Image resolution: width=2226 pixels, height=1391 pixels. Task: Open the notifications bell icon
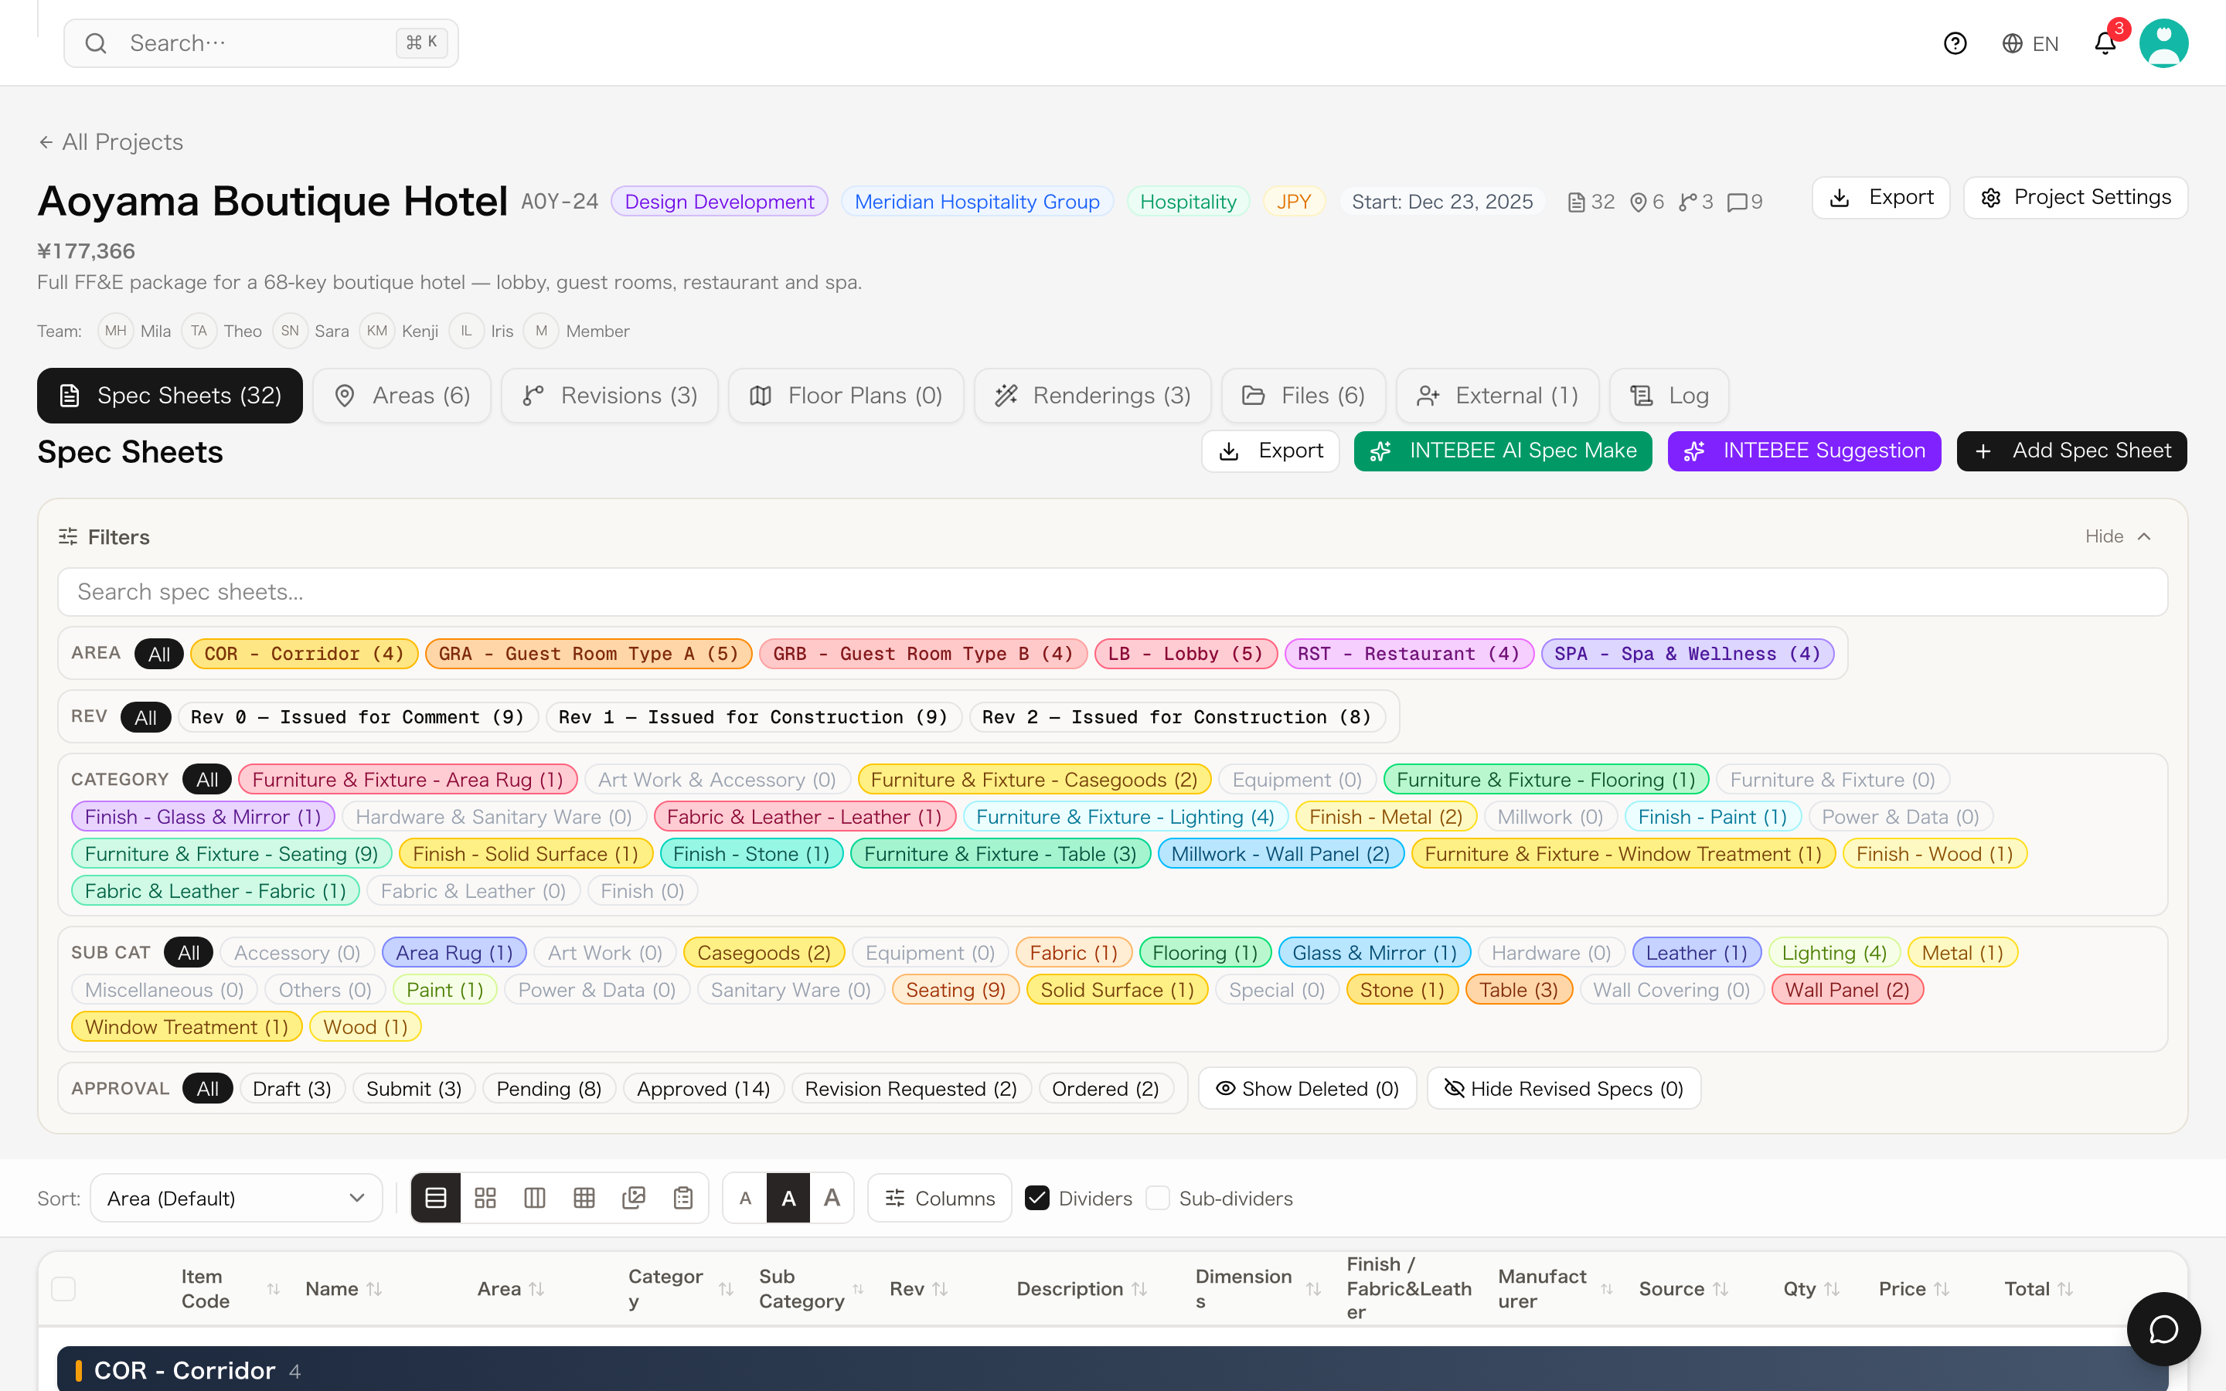pyautogui.click(x=2105, y=43)
